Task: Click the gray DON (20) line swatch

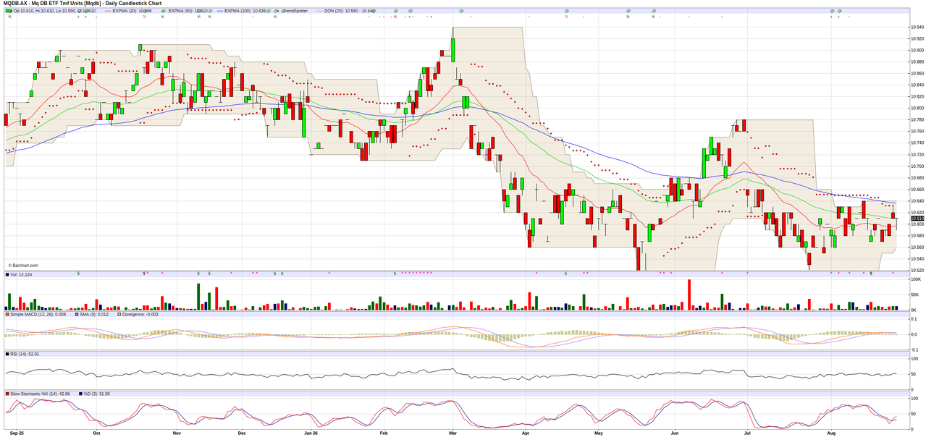Action: pos(320,11)
